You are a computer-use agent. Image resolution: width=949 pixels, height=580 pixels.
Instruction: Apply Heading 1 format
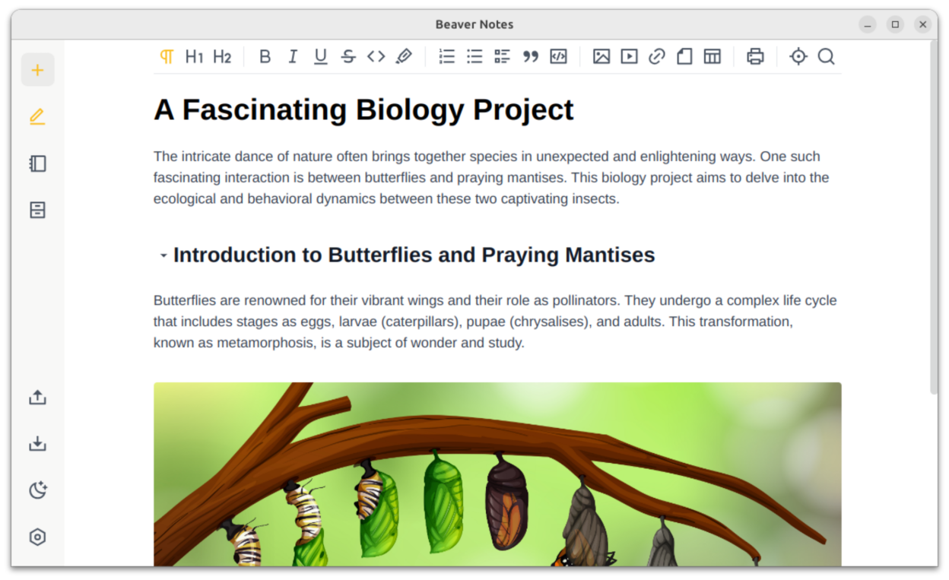pos(194,56)
